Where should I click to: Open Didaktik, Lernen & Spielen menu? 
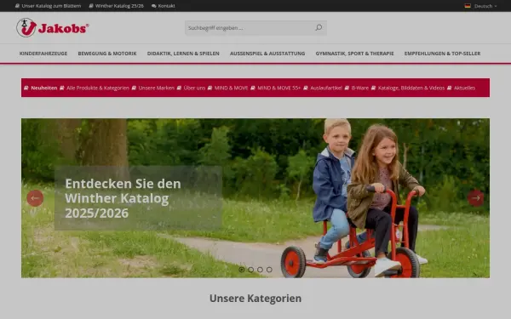click(183, 54)
